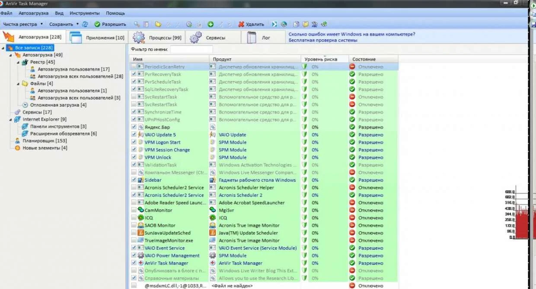The image size is (536, 289).
Task: Enable the Acronis Scheduler2 Service Helper checkbox
Action: point(134,188)
